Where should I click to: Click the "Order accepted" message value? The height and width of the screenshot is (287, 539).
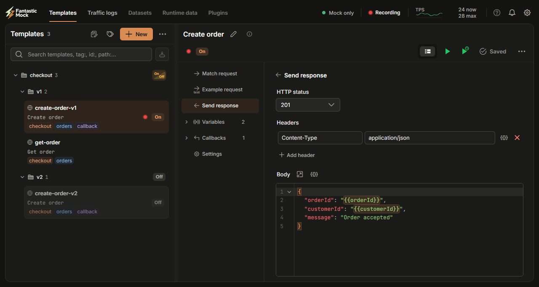[x=367, y=218]
